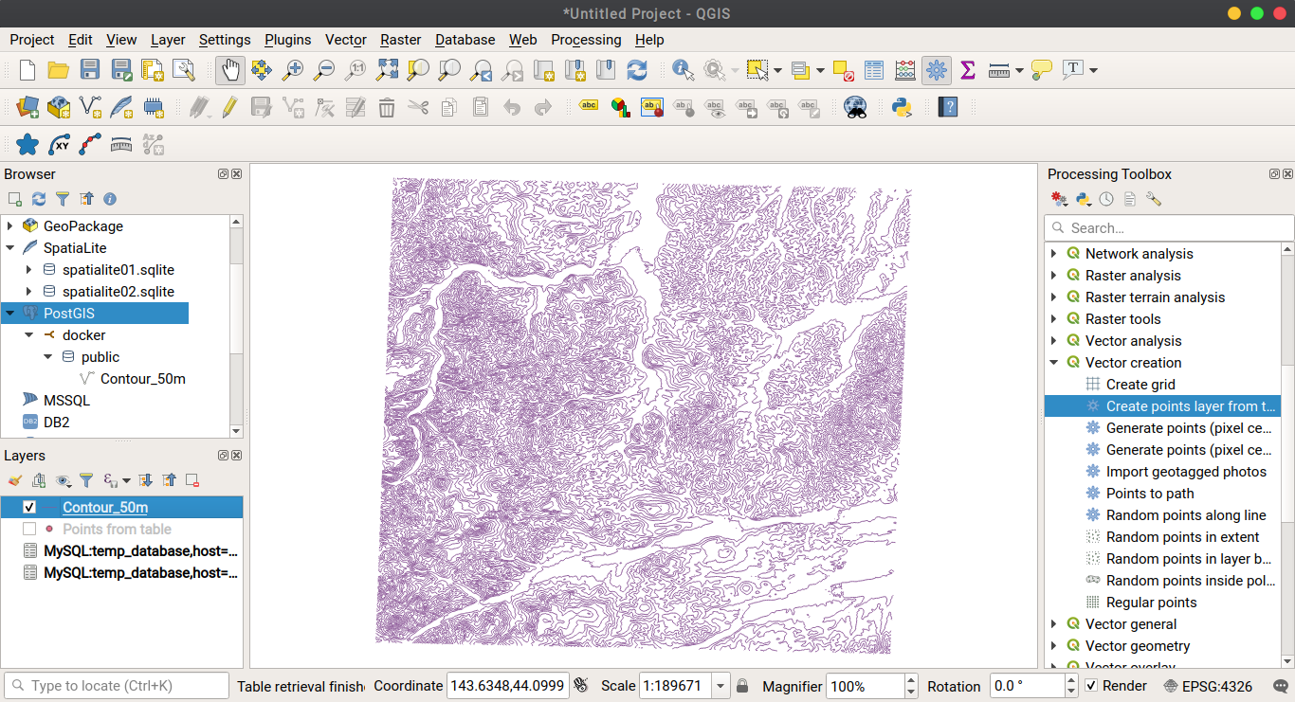
Task: Uncheck the Contour_50m layer visibility
Action: click(29, 507)
